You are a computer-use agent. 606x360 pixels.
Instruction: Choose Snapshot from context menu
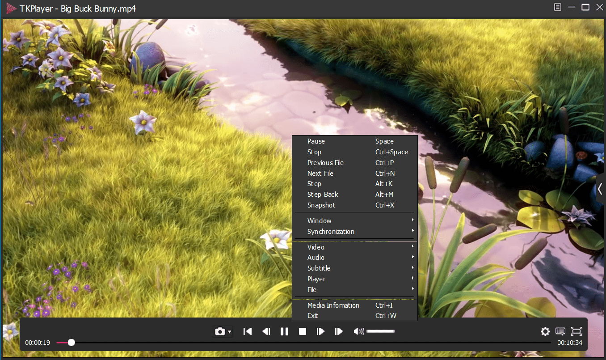coord(355,205)
